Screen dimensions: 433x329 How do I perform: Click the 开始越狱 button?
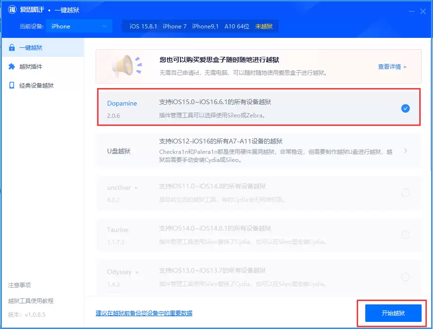[392, 313]
